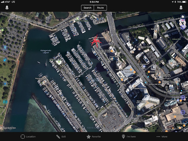This screenshot has height=141, width=188.
Task: Tap the Ala Wai Harbor marker
Action: pyautogui.click(x=105, y=38)
